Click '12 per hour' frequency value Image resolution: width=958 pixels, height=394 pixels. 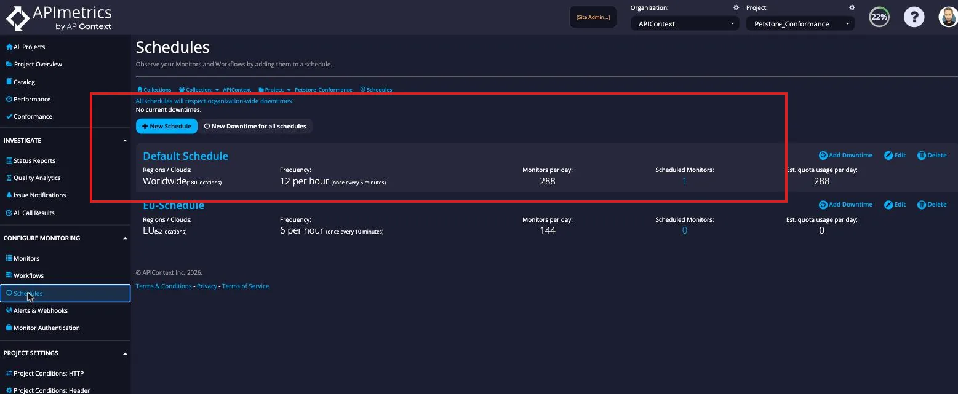pyautogui.click(x=304, y=181)
